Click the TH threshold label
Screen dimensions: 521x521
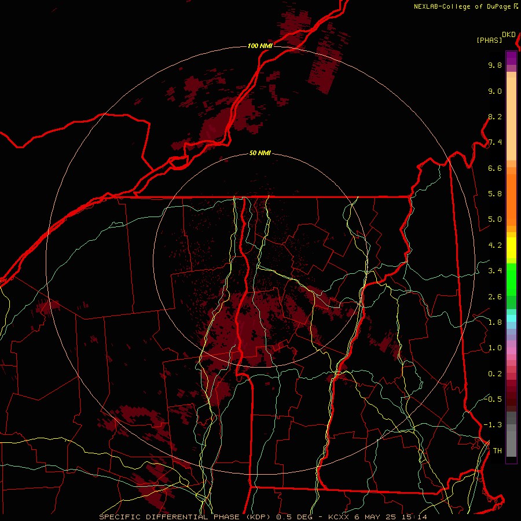tap(497, 451)
